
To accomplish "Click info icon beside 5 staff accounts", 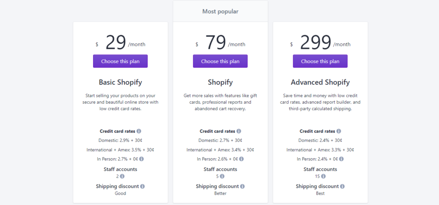I will pos(222,176).
